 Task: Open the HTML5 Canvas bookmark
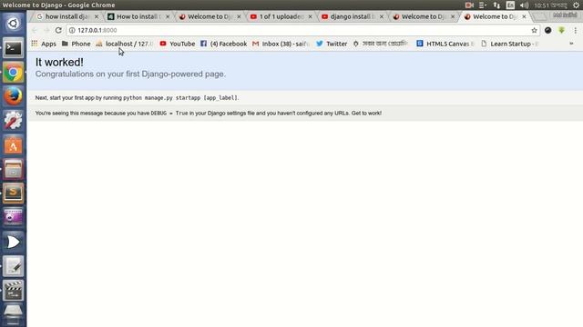click(x=445, y=44)
